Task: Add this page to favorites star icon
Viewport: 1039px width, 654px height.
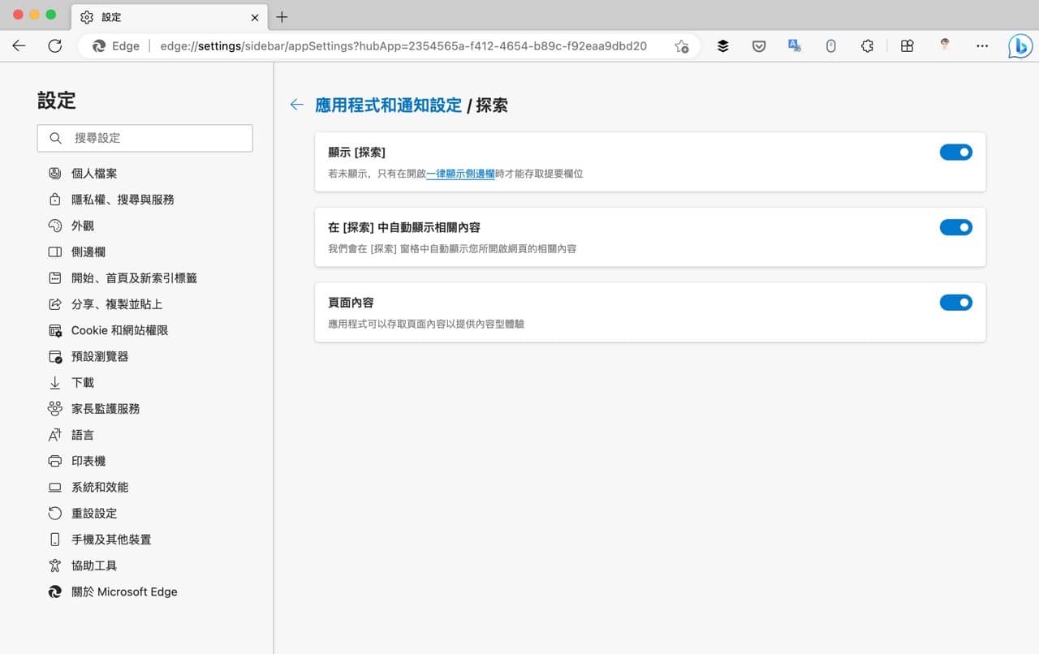Action: pyautogui.click(x=682, y=46)
